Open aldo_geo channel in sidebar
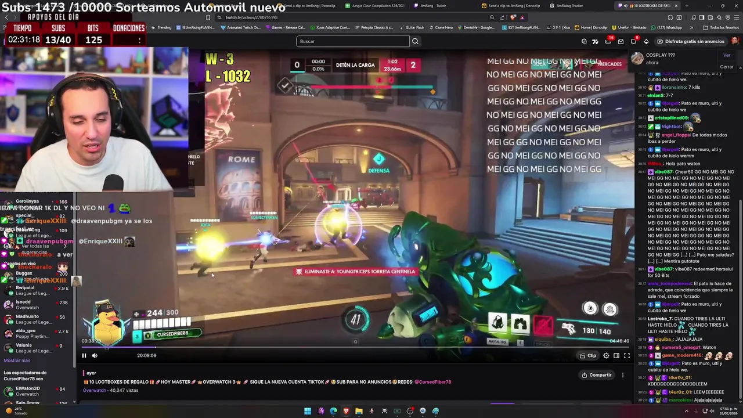Image resolution: width=743 pixels, height=418 pixels. click(x=38, y=333)
